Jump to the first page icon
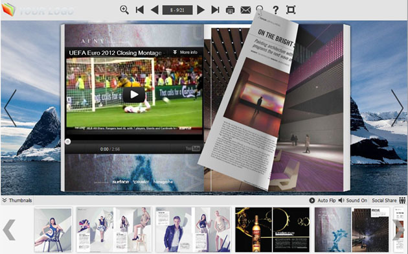The height and width of the screenshot is (254, 408). (x=140, y=10)
